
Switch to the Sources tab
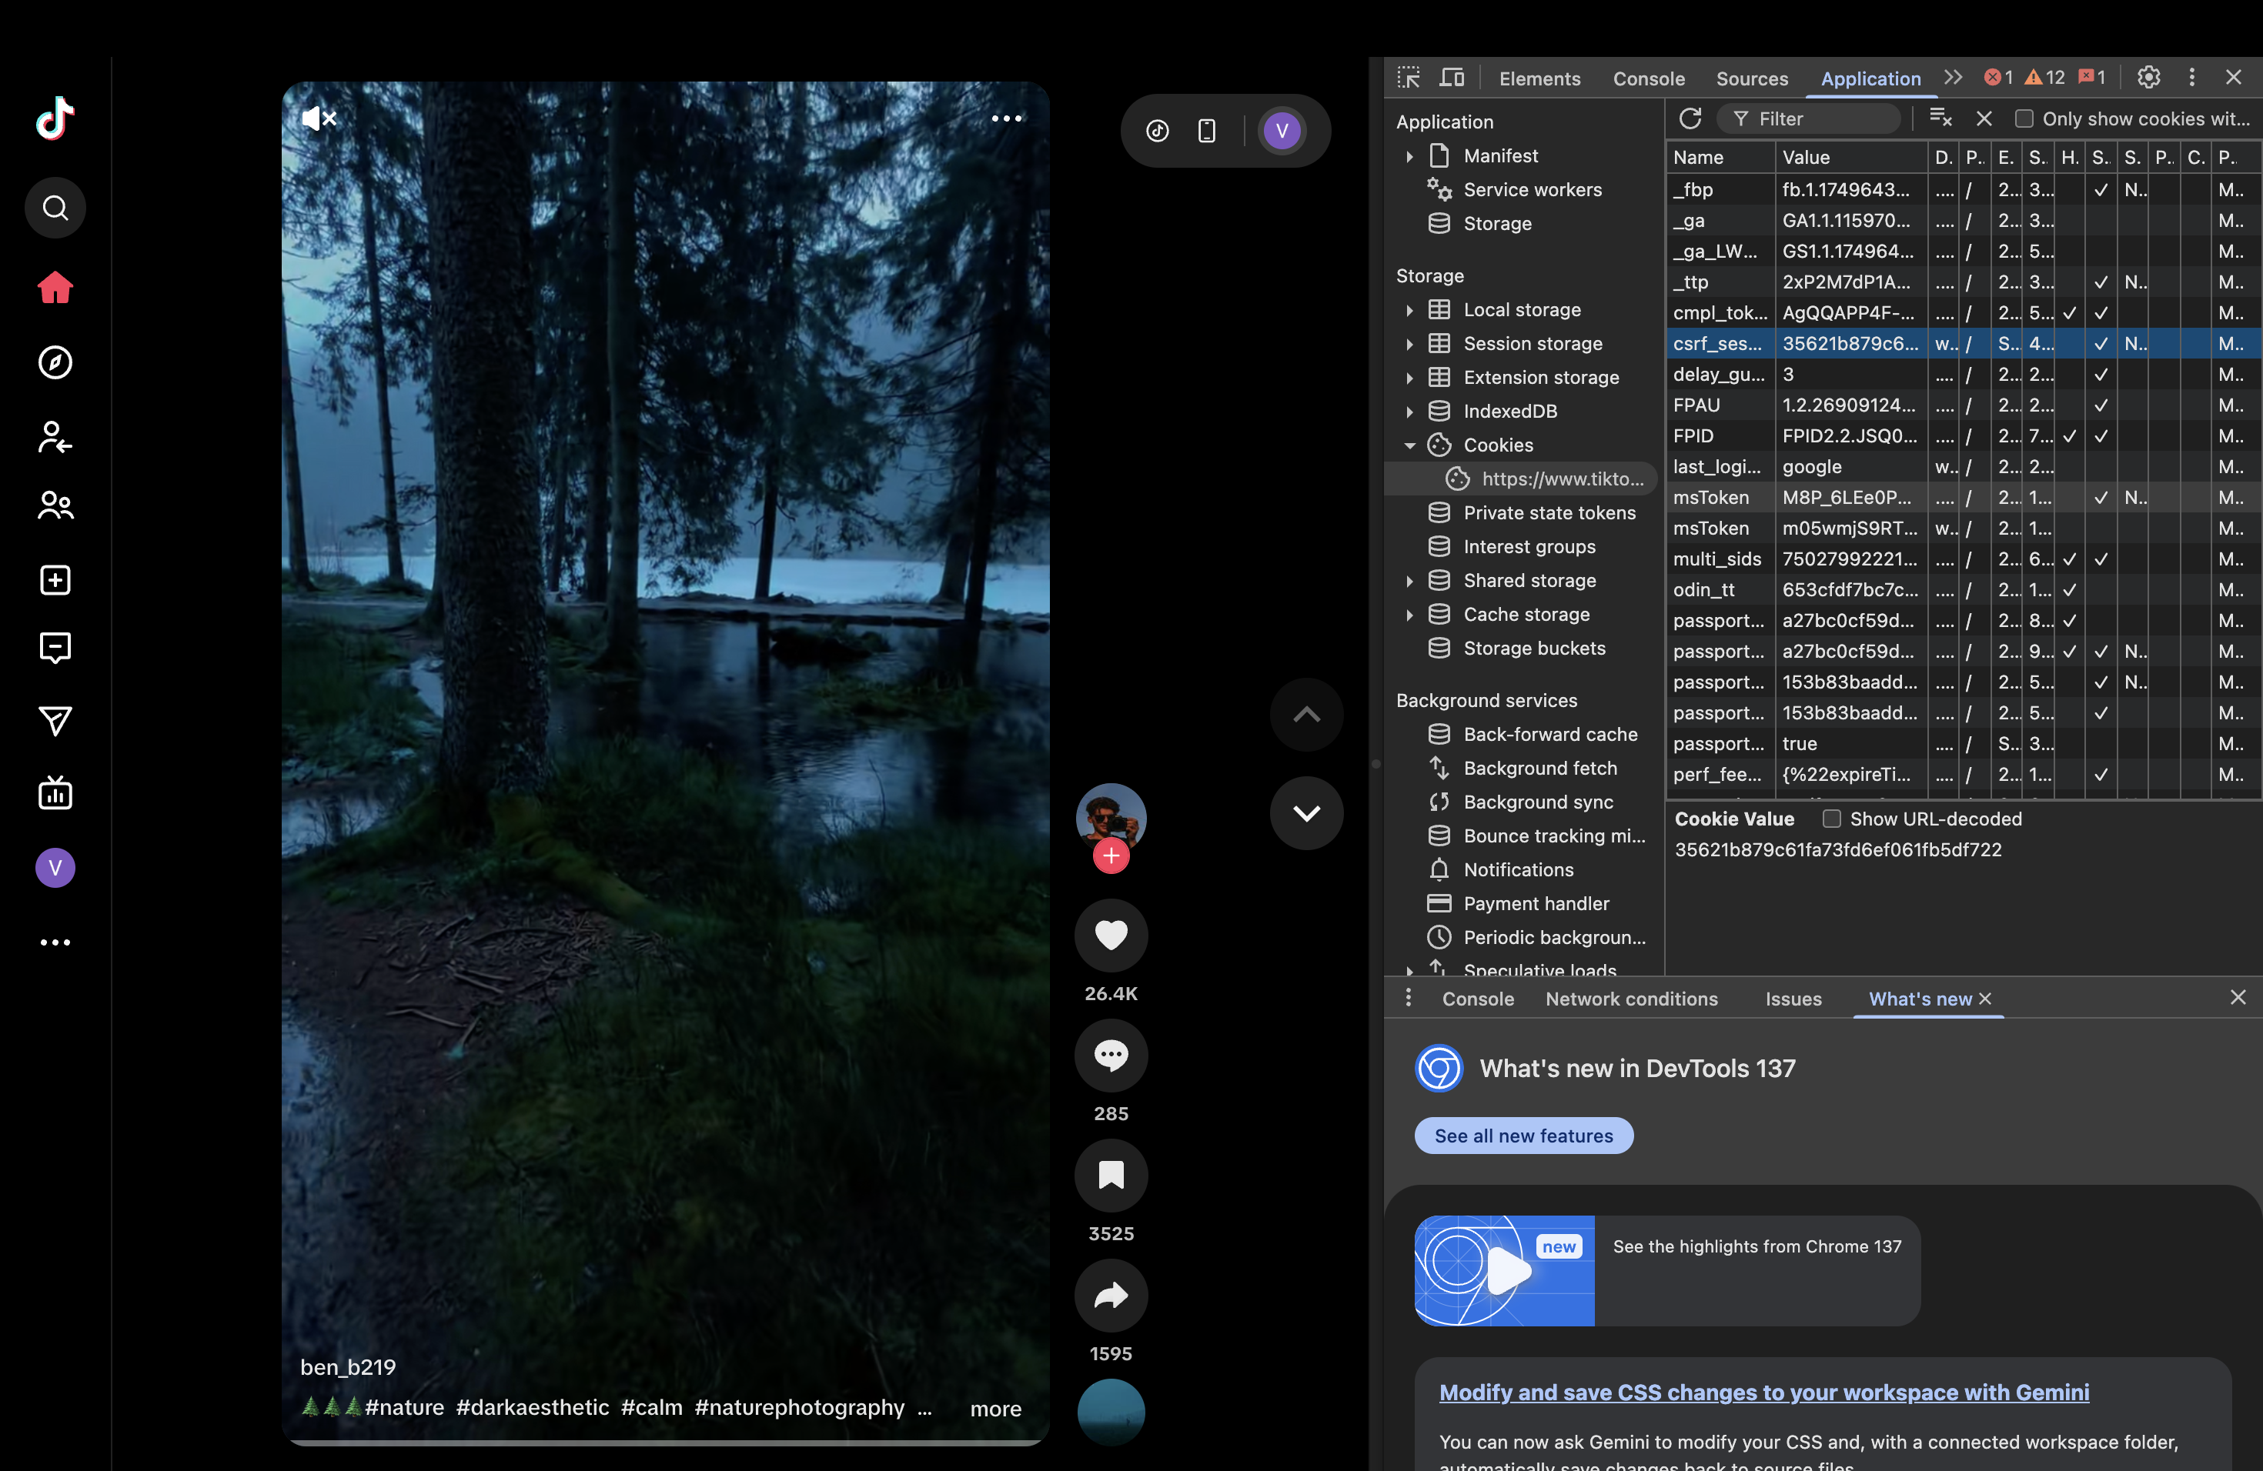[x=1751, y=79]
